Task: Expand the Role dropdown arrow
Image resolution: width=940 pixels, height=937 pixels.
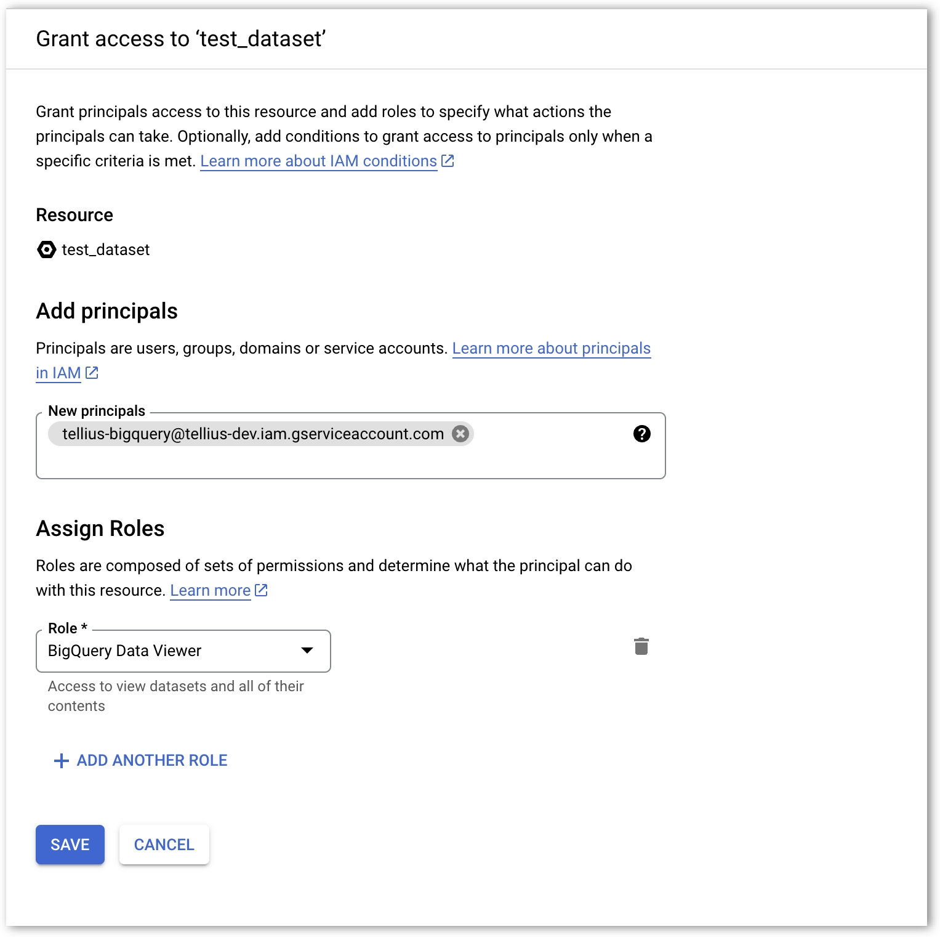Action: 307,651
